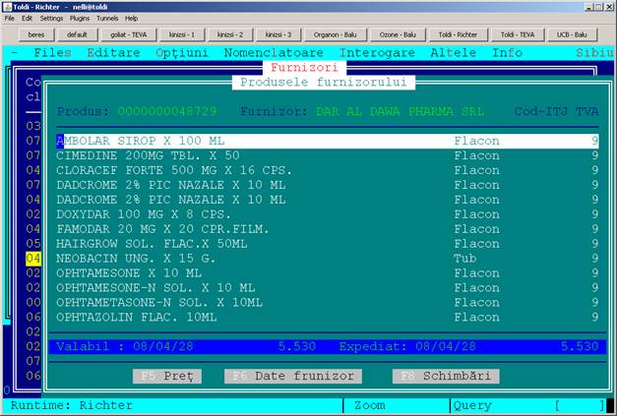Select the CIMEDINE 200MG TBL. X 50 row

coord(328,155)
